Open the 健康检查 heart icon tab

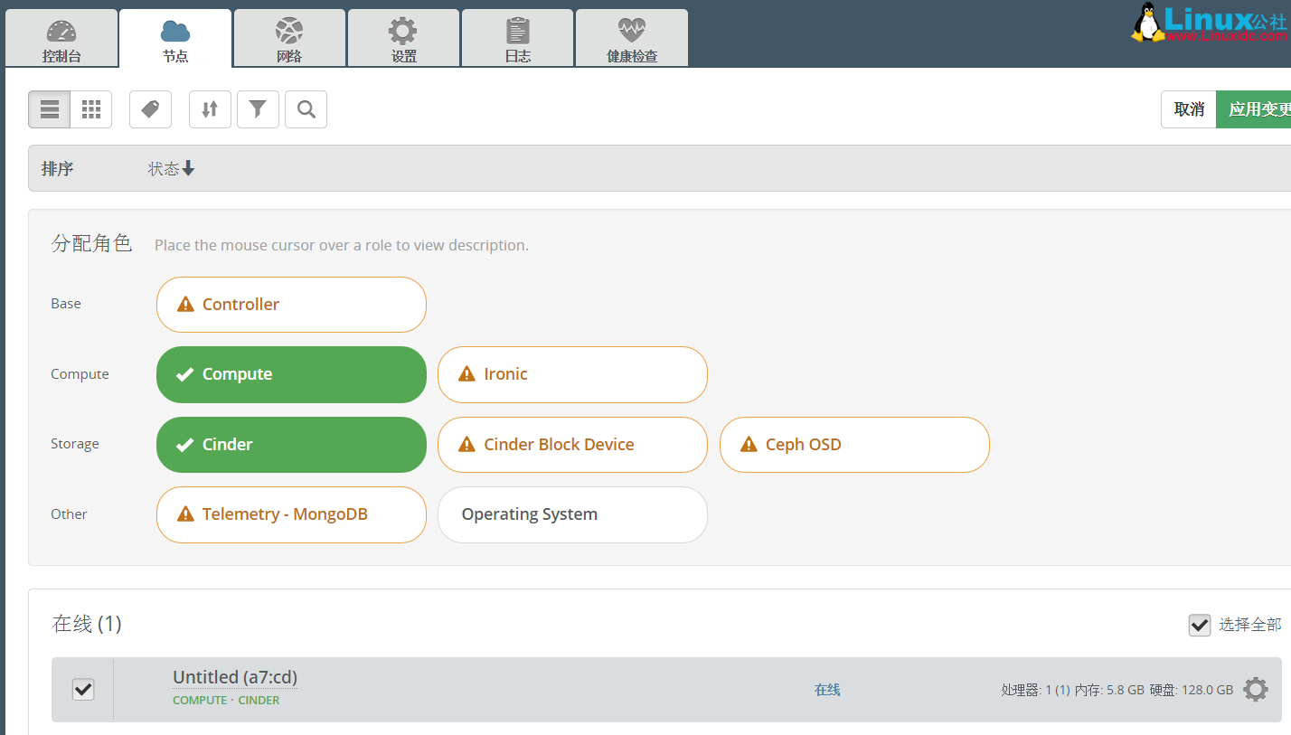click(x=631, y=39)
